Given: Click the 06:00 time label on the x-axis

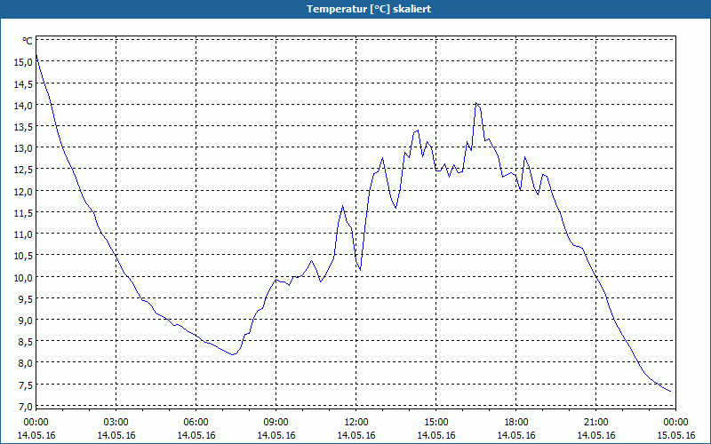Looking at the screenshot, I should pyautogui.click(x=196, y=423).
